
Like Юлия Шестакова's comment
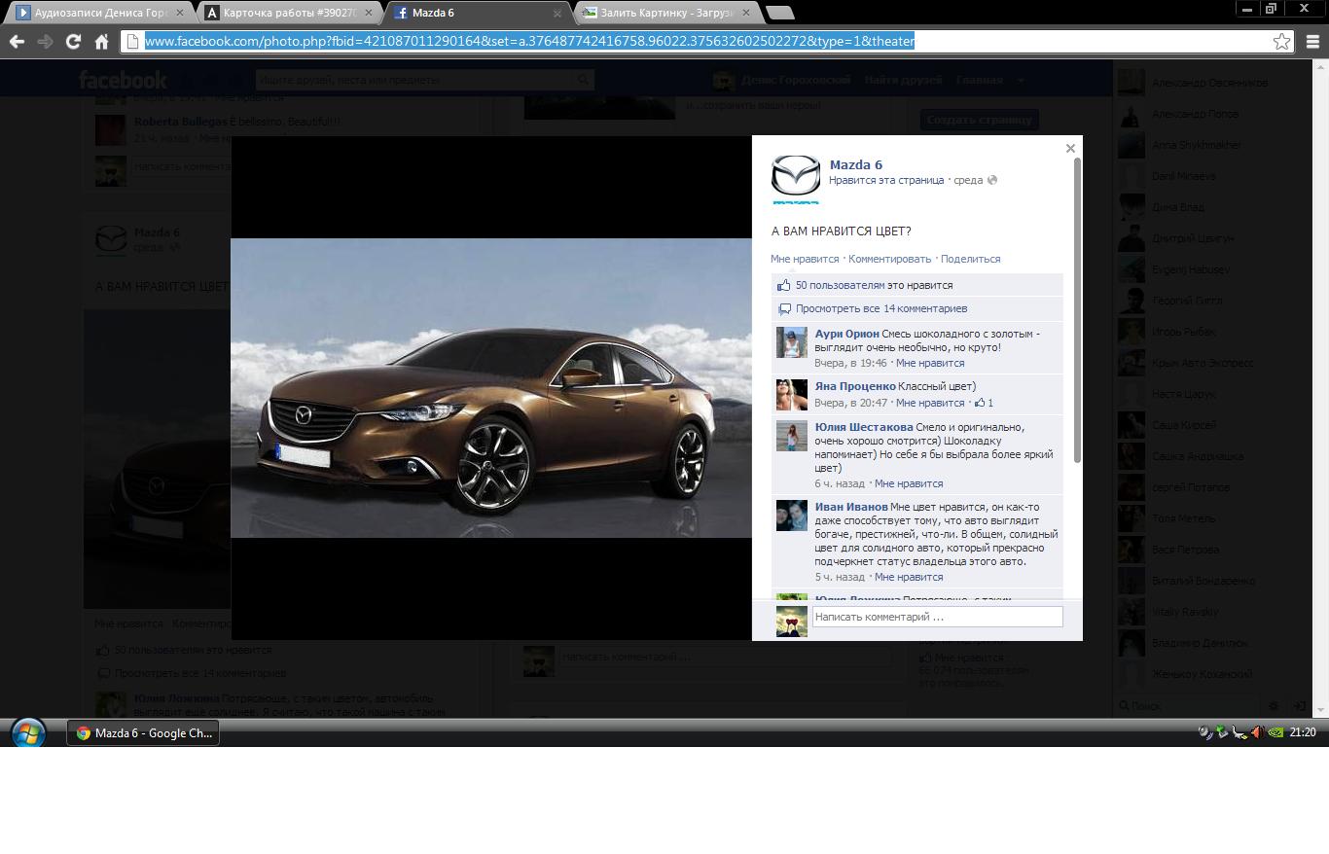[x=909, y=483]
